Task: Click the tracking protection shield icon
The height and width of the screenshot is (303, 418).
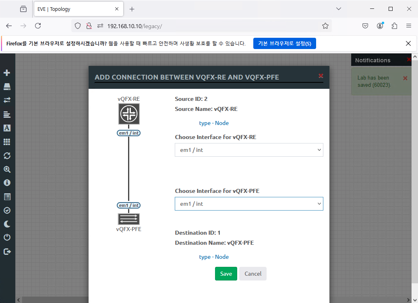Action: [78, 26]
